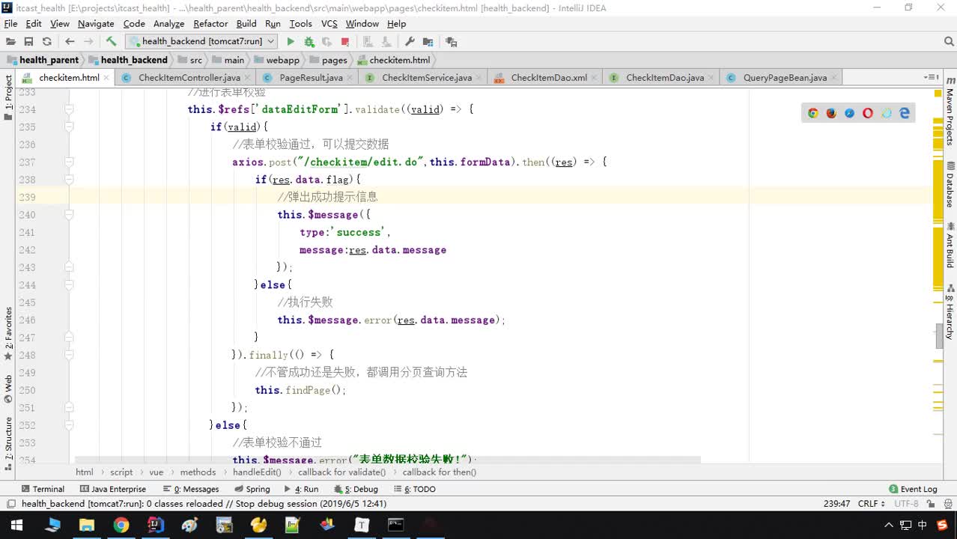The width and height of the screenshot is (957, 539).
Task: Close the checkitem.html editor tab
Action: point(106,78)
